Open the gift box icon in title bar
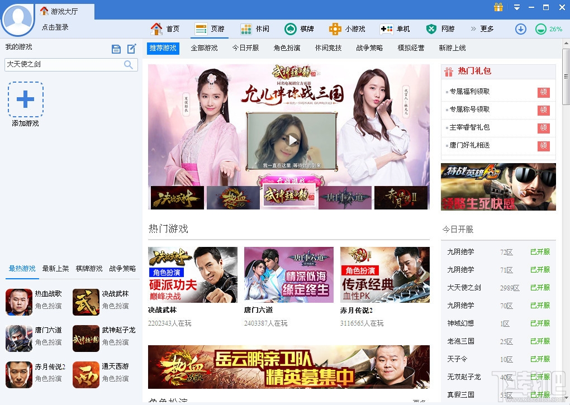570x405 pixels. pyautogui.click(x=498, y=8)
